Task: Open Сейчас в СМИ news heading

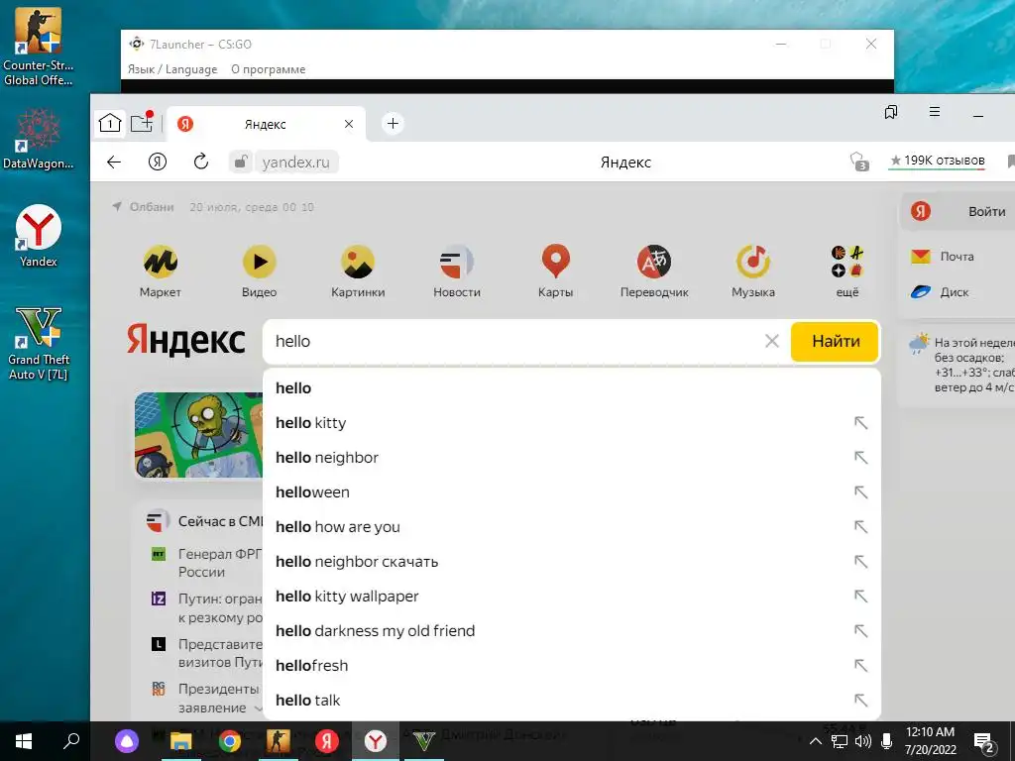Action: pyautogui.click(x=220, y=521)
